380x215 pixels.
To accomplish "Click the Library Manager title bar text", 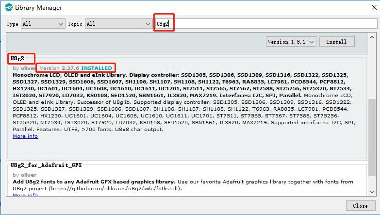I will [38, 8].
